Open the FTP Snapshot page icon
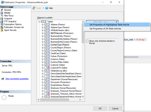 (x=2, y=21)
